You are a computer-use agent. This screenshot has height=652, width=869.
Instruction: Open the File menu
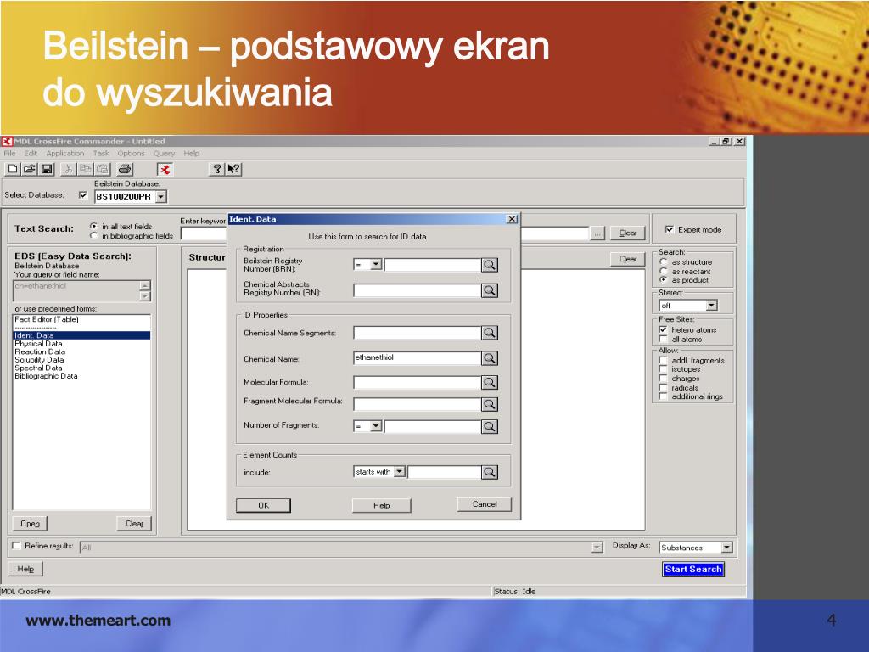pos(9,153)
